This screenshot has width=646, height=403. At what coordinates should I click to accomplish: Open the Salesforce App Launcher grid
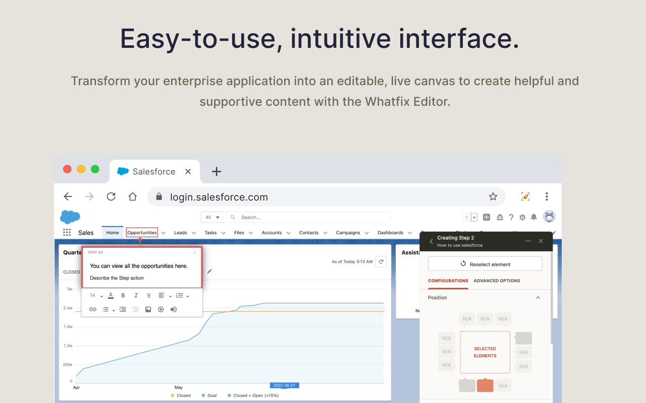click(67, 232)
